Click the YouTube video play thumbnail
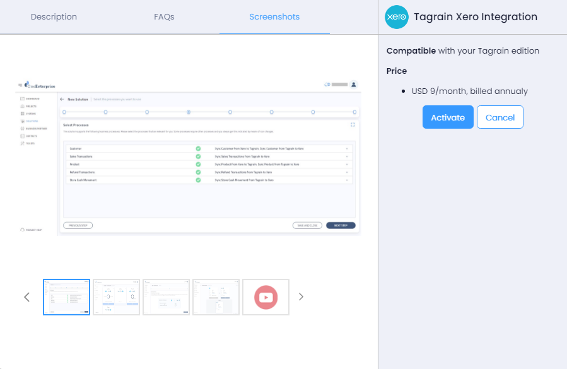Image resolution: width=567 pixels, height=369 pixels. (266, 297)
